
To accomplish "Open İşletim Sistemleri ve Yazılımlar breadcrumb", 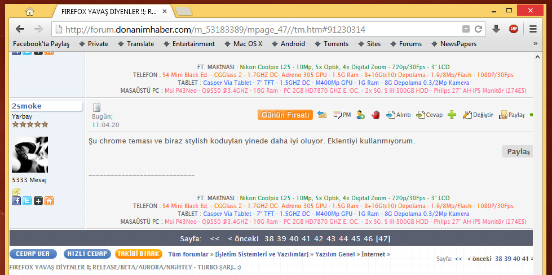I will (x=262, y=254).
